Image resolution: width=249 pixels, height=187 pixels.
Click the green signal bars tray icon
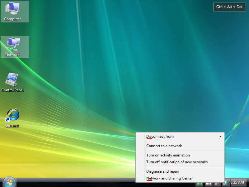point(199,183)
